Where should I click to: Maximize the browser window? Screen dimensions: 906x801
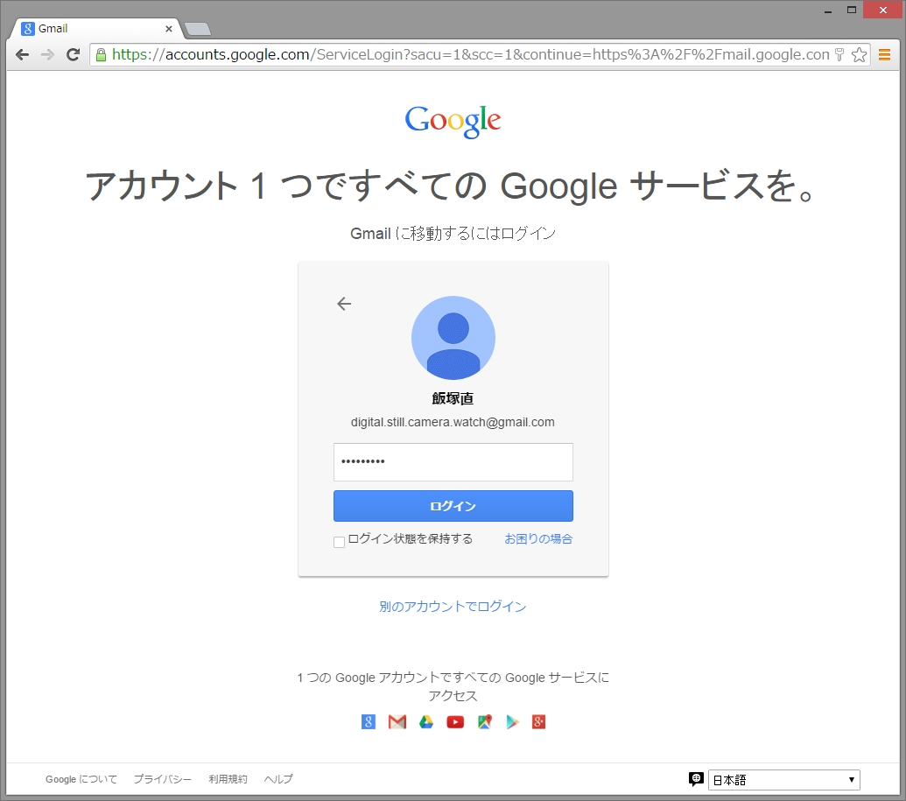point(852,11)
